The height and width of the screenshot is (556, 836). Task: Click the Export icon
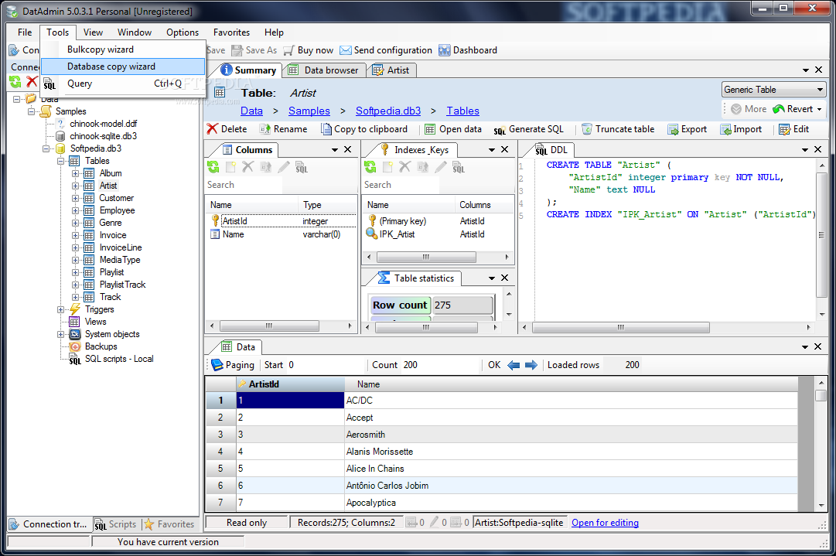click(x=673, y=129)
